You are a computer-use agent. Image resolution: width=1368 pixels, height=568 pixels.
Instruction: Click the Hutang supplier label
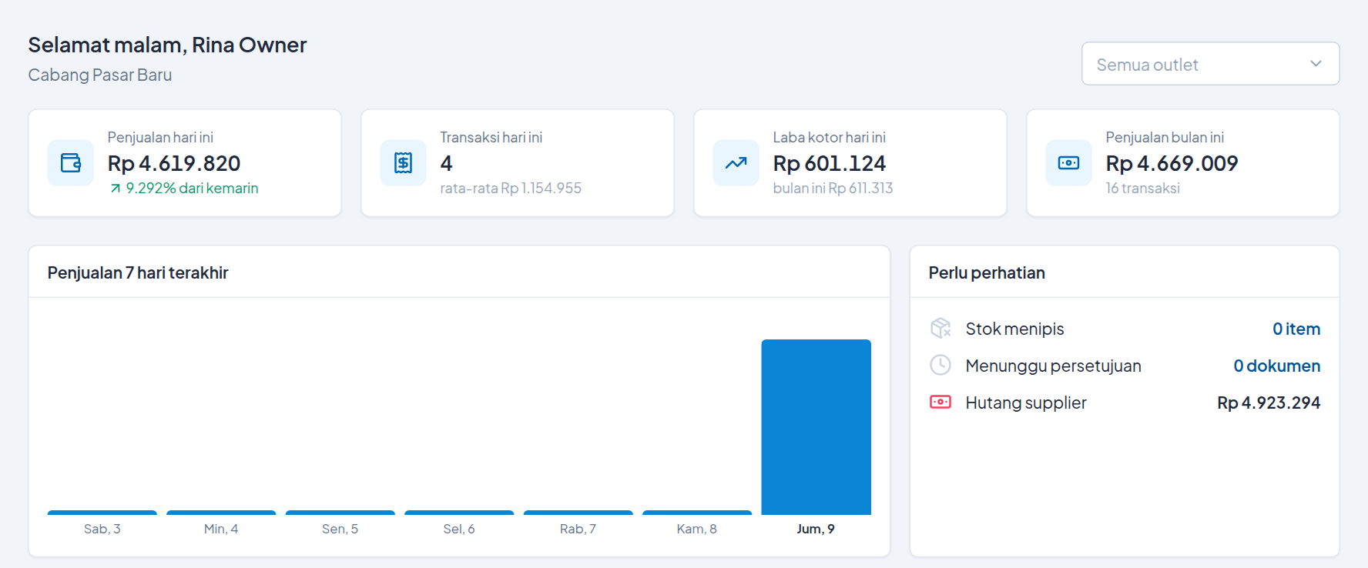[1026, 403]
